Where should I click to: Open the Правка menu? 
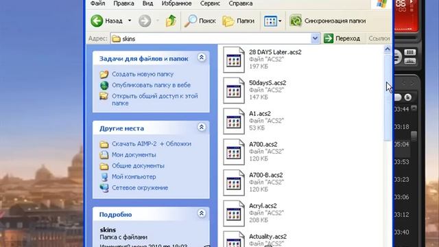pyautogui.click(x=123, y=3)
